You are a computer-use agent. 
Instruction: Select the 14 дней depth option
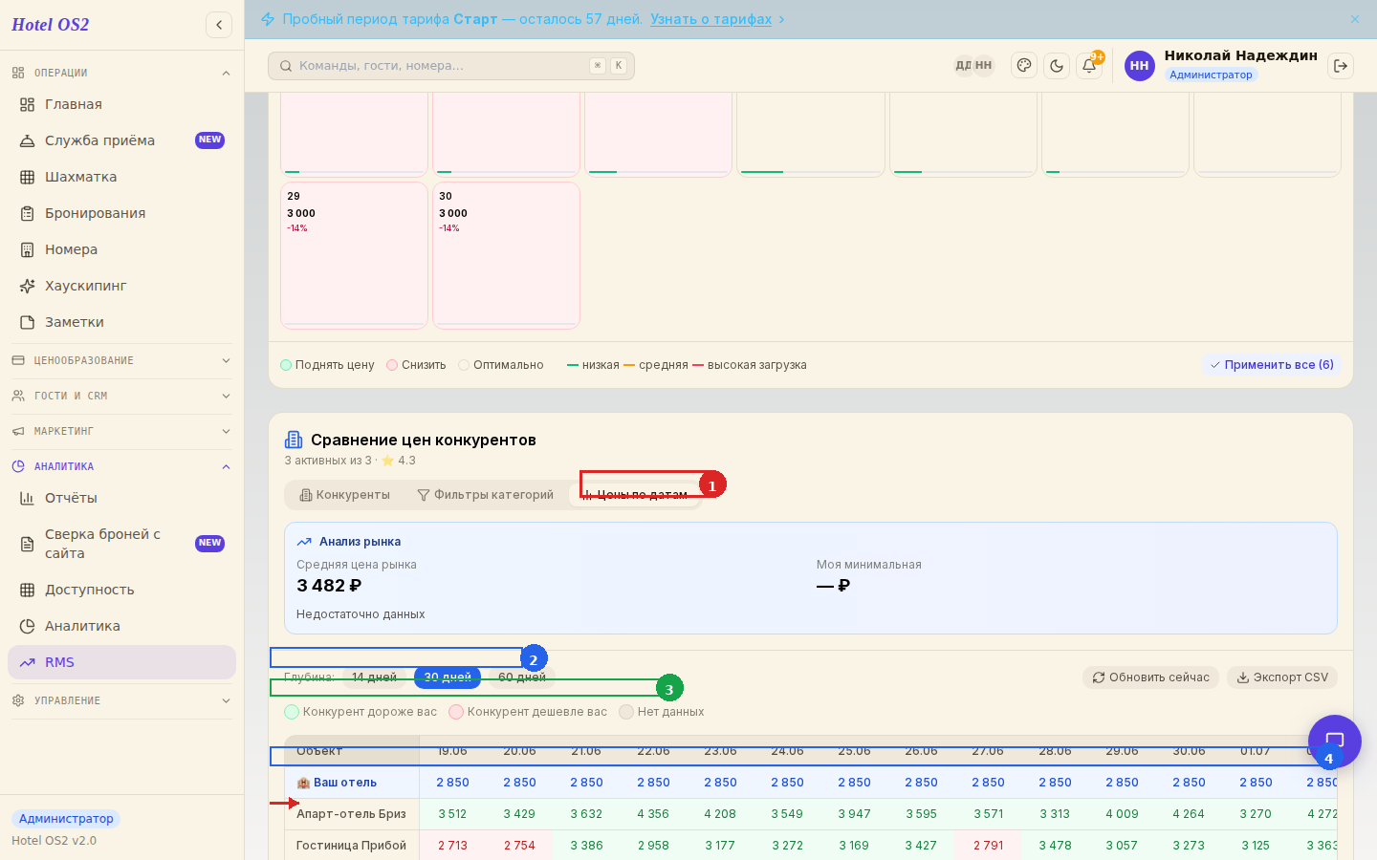[374, 677]
